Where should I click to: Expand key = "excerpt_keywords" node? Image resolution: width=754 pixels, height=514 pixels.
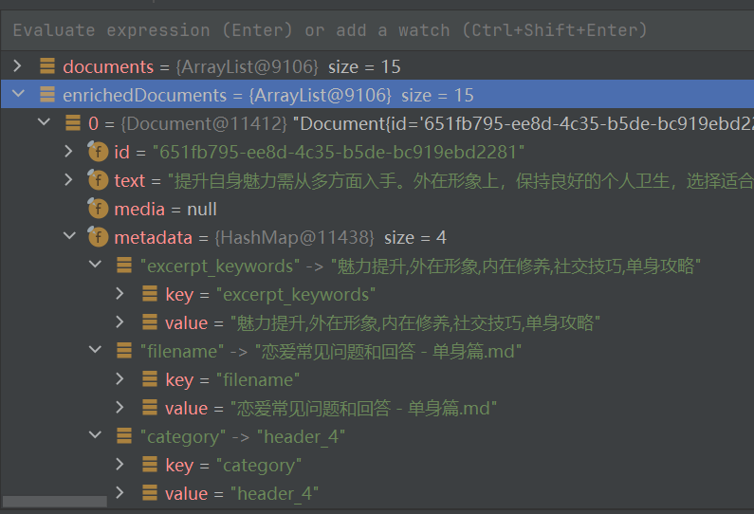120,293
